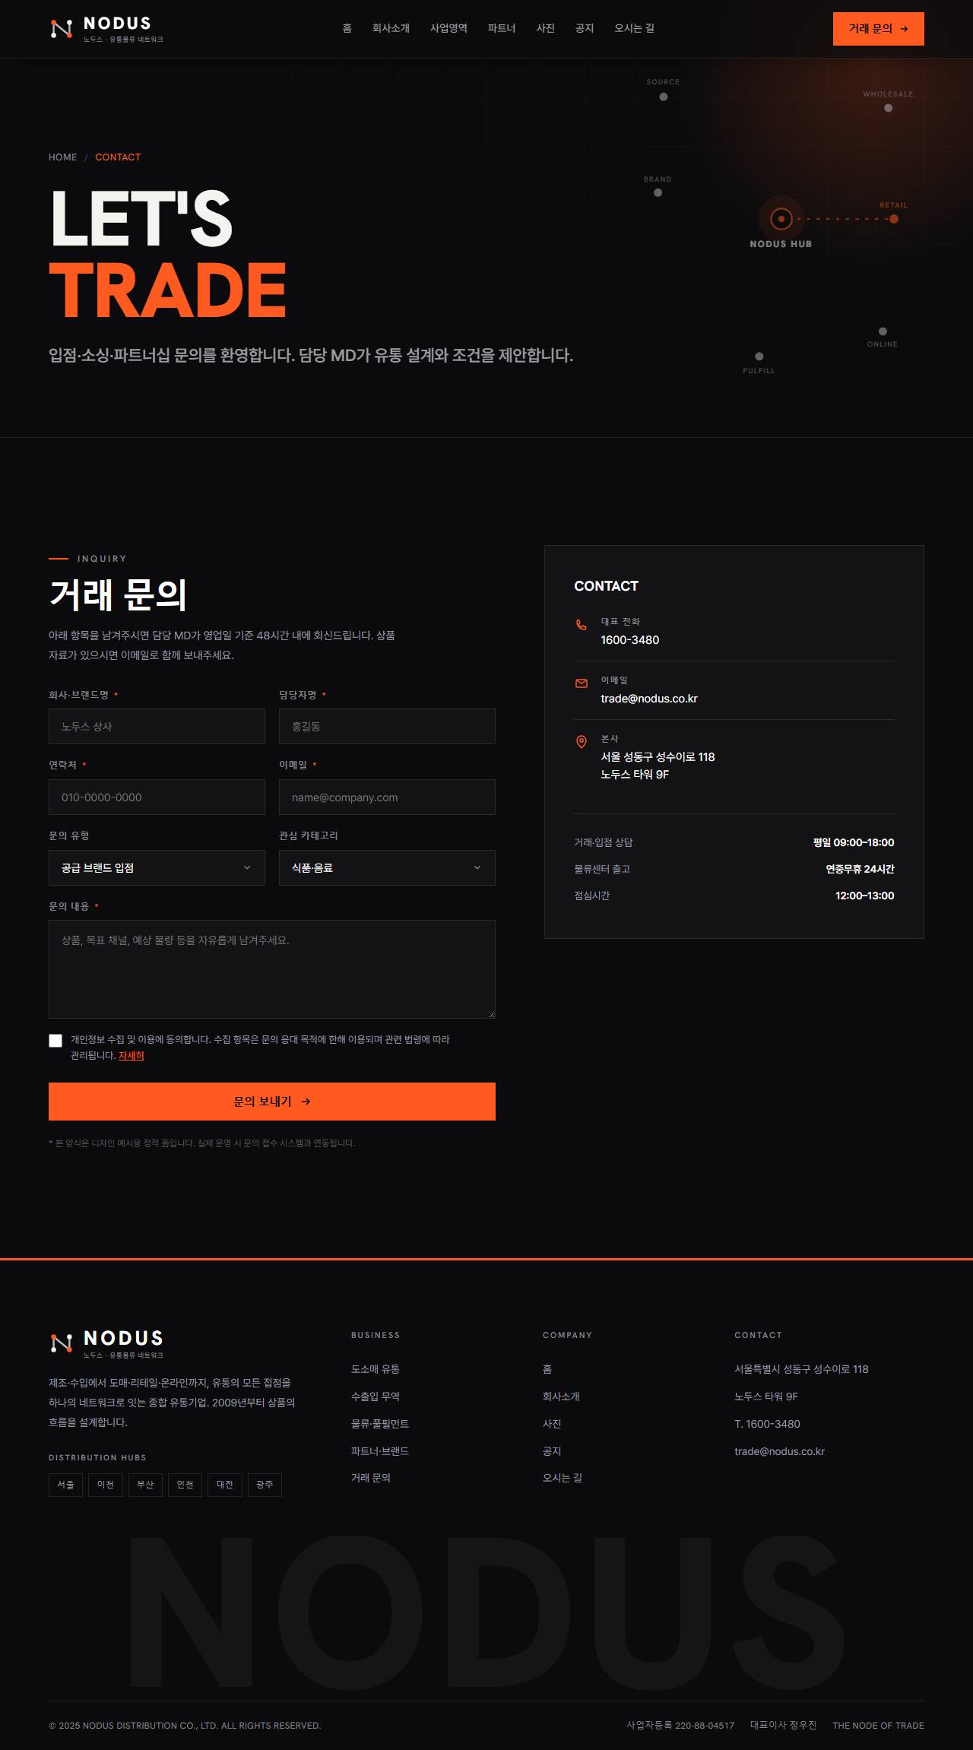The height and width of the screenshot is (1750, 973).
Task: Tick the 개인정보 수집 동의 checkbox
Action: pos(55,1041)
